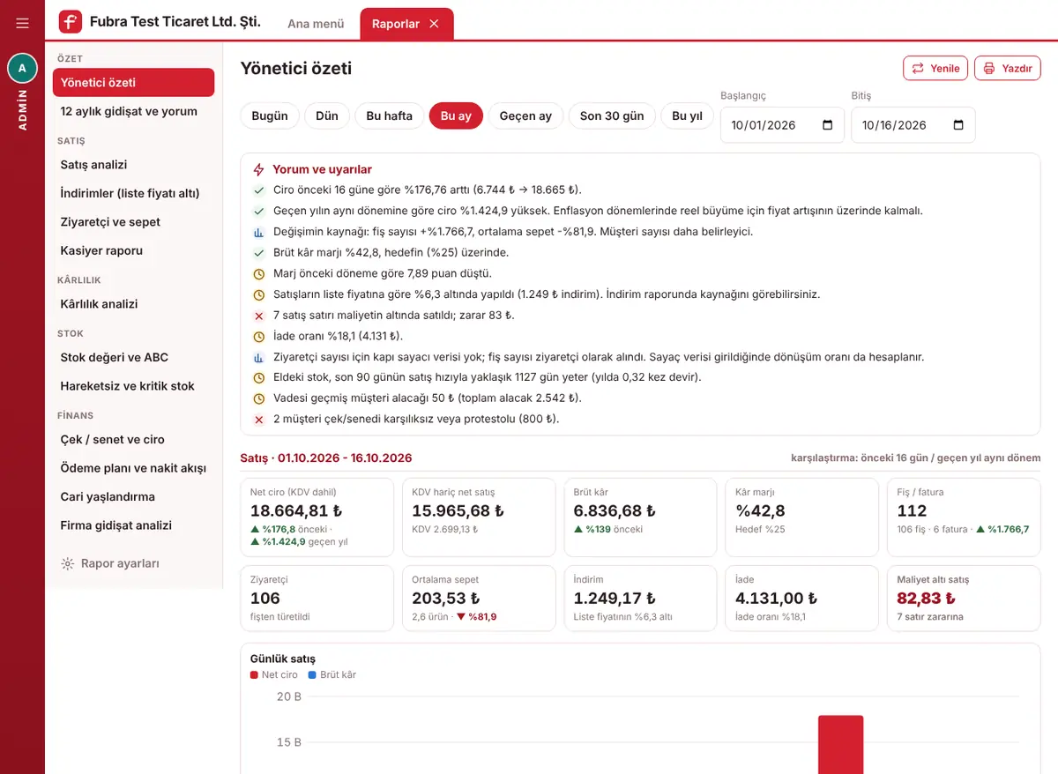Open Stok değeri ve ABC report
Screen dimensions: 1058x774
pyautogui.click(x=133, y=357)
